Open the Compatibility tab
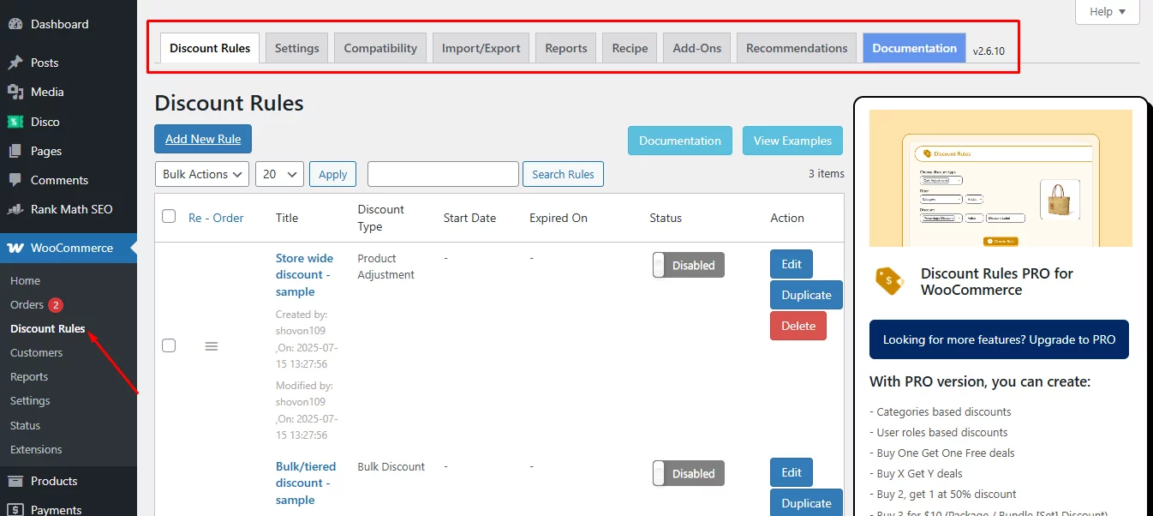1153x516 pixels. [x=380, y=48]
